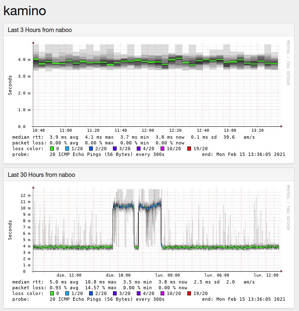Click 'lun. 00:00' label on 30 Hours axis
This screenshot has width=299, height=311.
(168, 275)
